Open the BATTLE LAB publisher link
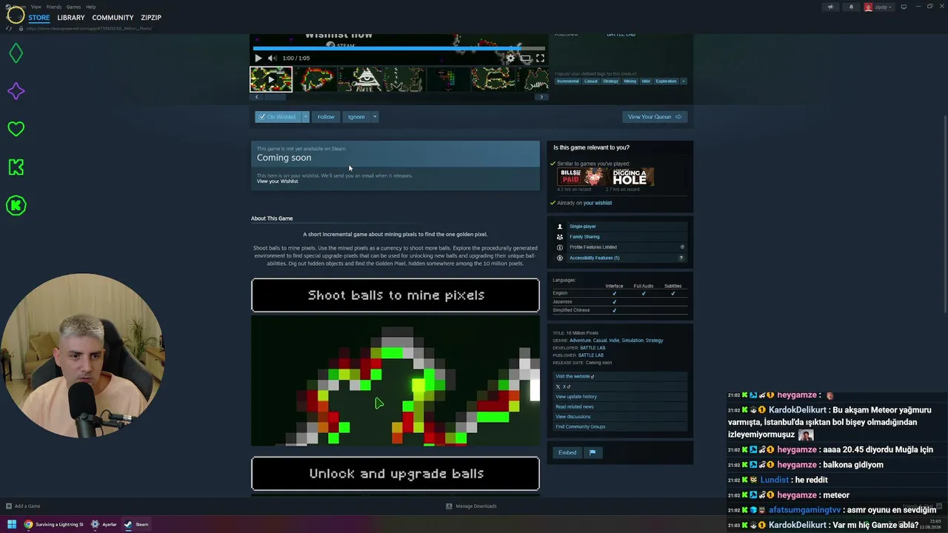The image size is (948, 533). [x=591, y=355]
